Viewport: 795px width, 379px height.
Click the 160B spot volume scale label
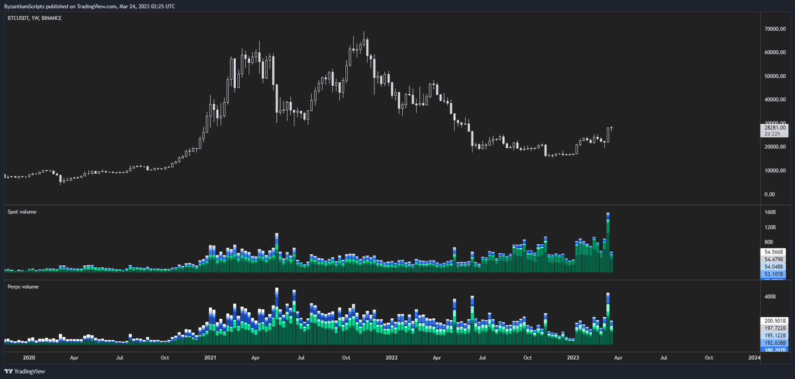769,212
